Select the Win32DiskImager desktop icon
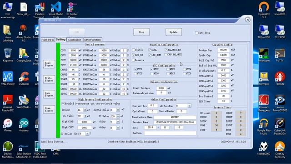The width and height of the screenshot is (291, 164). pos(24,102)
